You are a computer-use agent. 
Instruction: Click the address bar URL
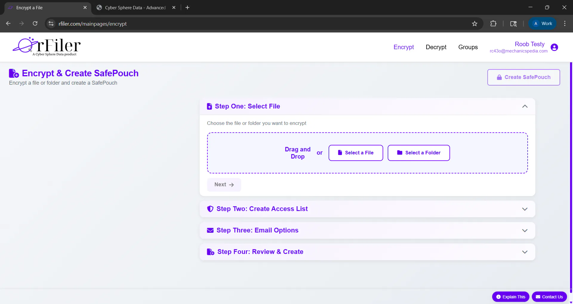tap(93, 24)
